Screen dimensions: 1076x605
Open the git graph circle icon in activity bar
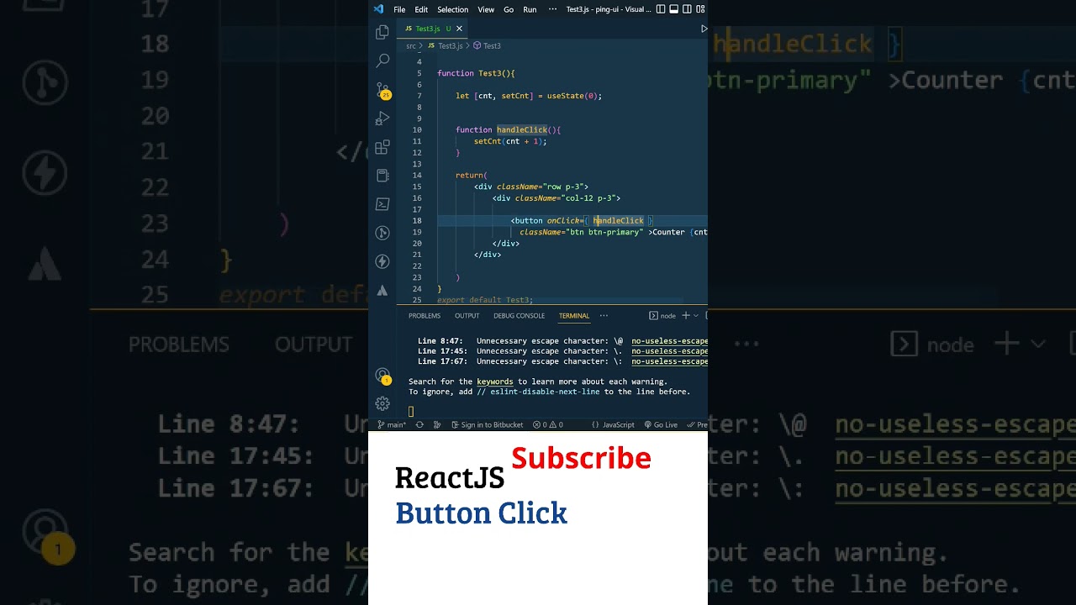click(x=382, y=233)
